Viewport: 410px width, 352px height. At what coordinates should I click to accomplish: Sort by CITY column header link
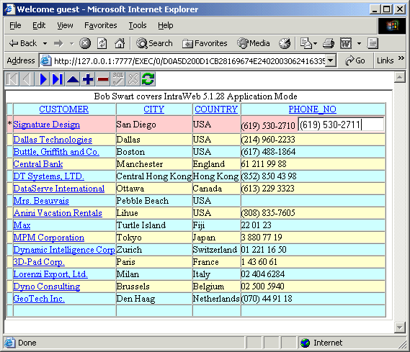pyautogui.click(x=153, y=109)
